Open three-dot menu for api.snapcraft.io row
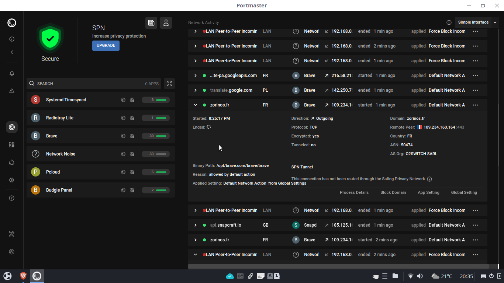The width and height of the screenshot is (504, 283). 475,225
